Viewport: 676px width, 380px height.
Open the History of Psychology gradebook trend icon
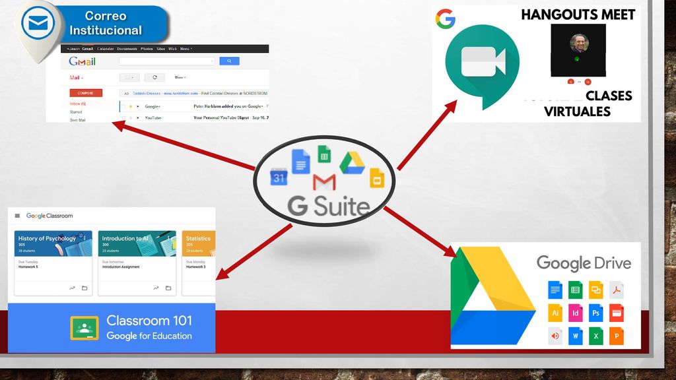72,288
